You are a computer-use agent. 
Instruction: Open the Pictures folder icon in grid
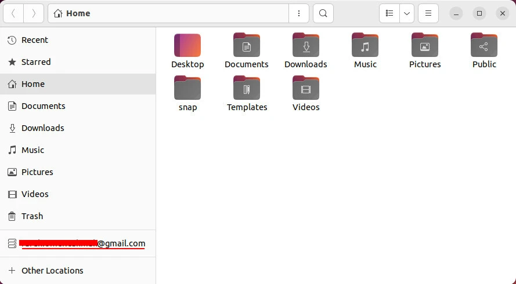click(x=425, y=45)
